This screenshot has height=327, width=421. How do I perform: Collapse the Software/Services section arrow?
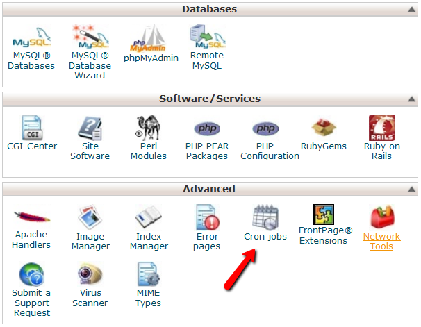click(x=411, y=99)
